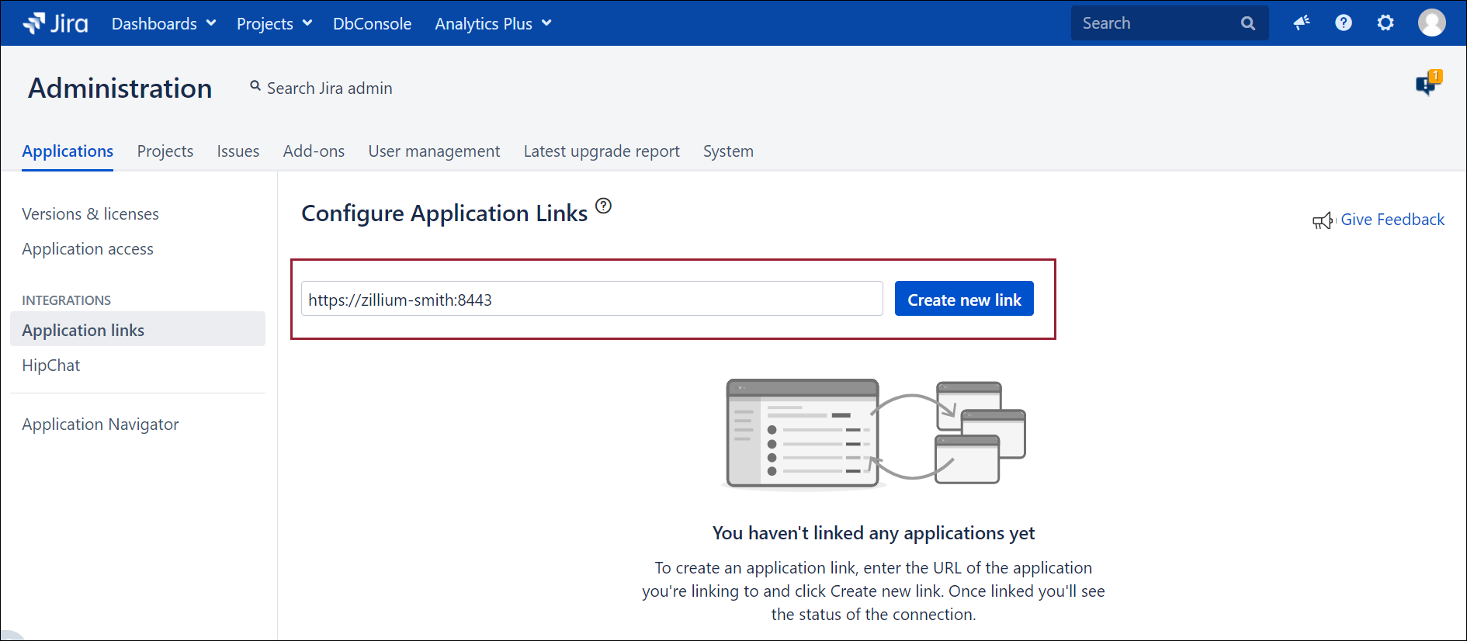This screenshot has width=1467, height=641.
Task: Expand the Projects dropdown in top navigation
Action: [274, 24]
